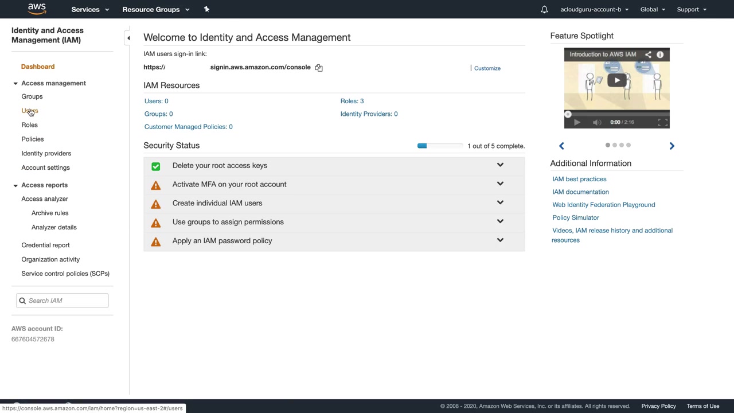The width and height of the screenshot is (734, 413).
Task: Copy the IAM sign-in link
Action: pyautogui.click(x=319, y=68)
